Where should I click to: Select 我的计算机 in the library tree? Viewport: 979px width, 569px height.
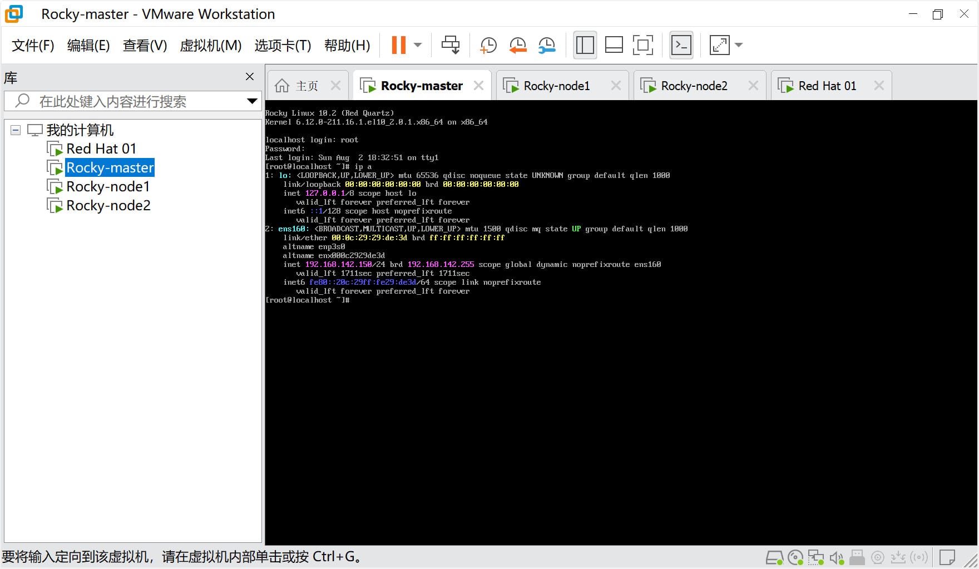(80, 130)
